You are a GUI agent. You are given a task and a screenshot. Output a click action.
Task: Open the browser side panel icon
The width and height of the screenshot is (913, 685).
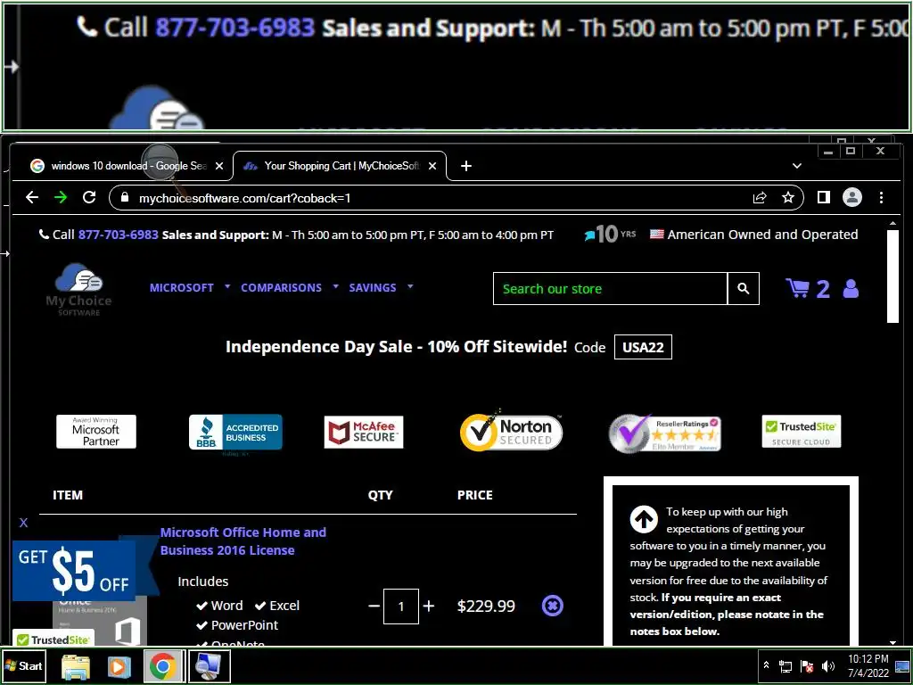823,197
